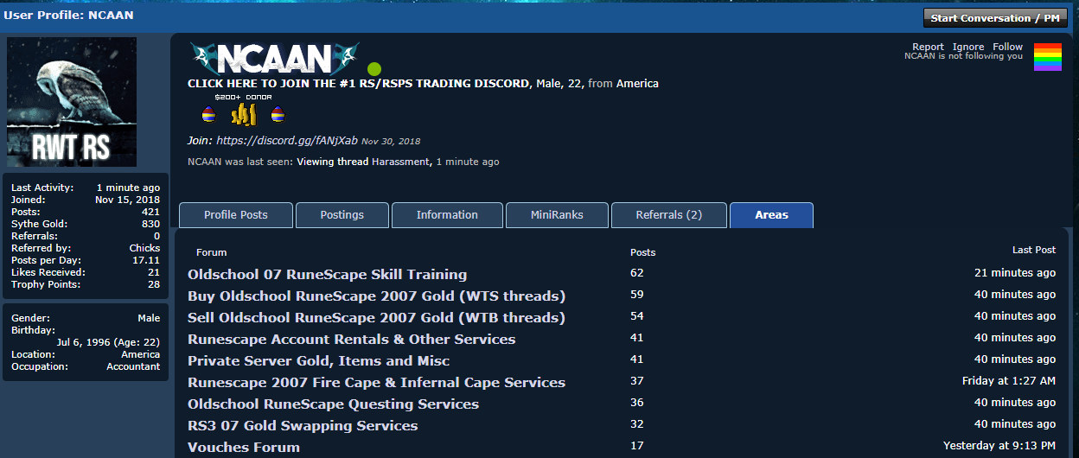Click the Posts per Day value 17.11

click(147, 260)
